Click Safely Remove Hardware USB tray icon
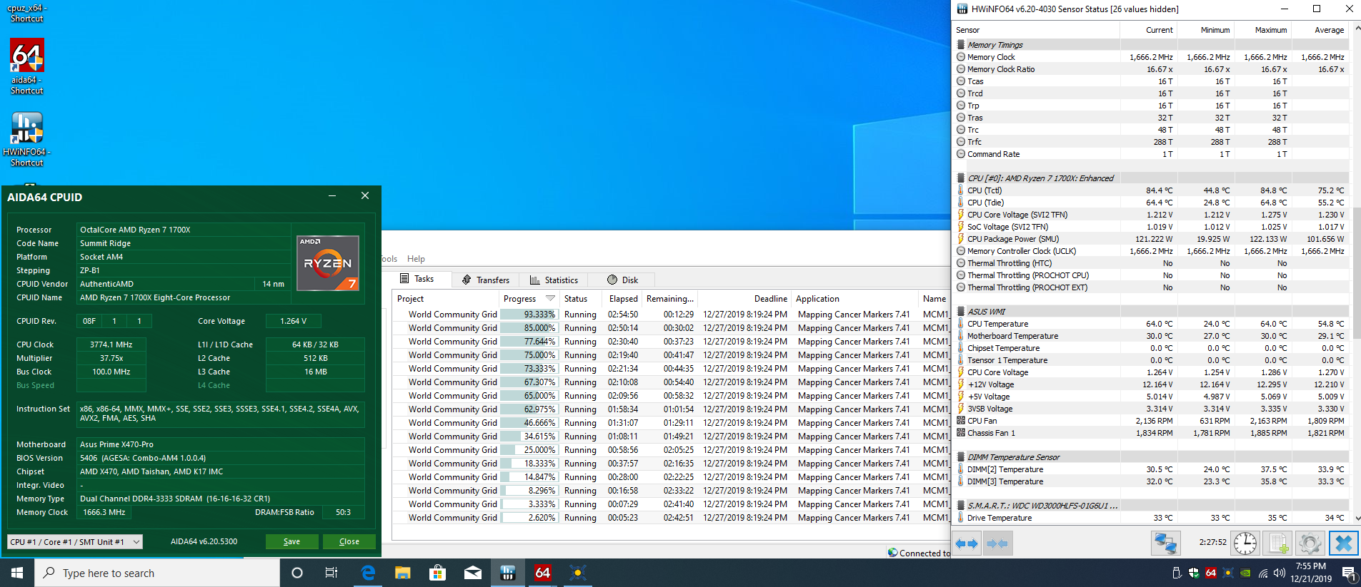Screen dimensions: 1361x587 point(1177,573)
